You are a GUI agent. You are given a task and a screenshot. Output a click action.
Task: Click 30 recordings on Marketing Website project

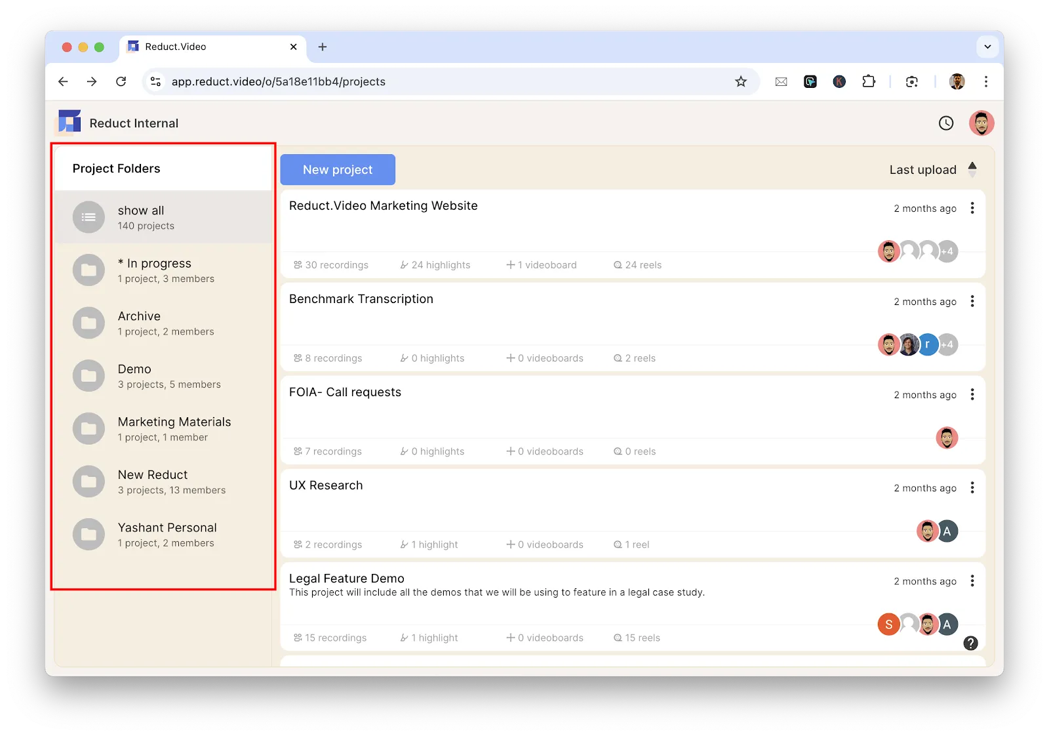331,265
